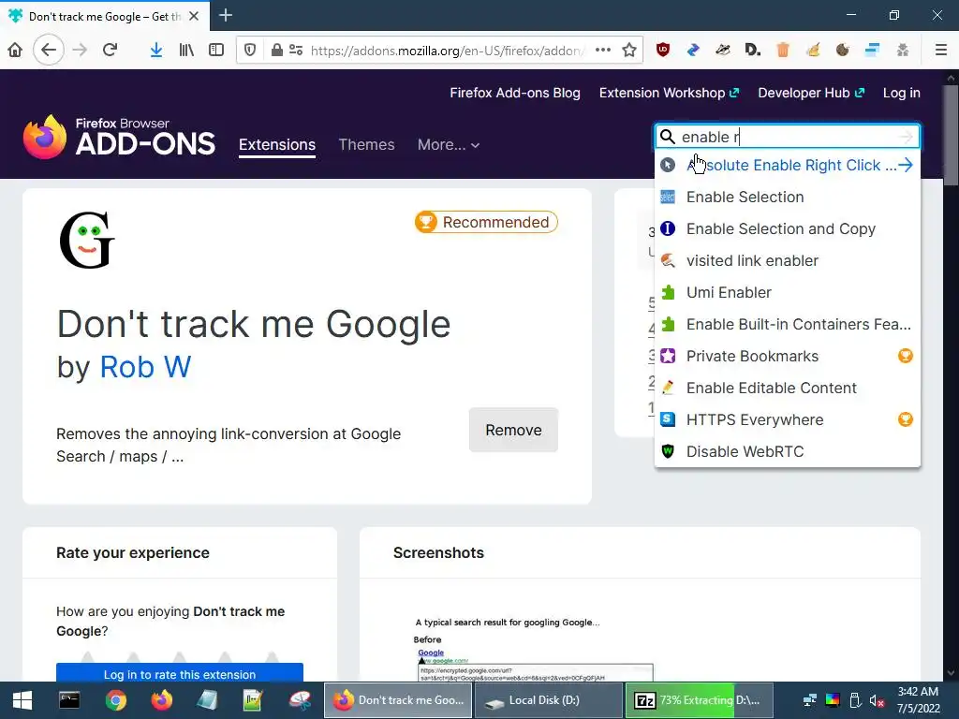Click the forward navigation arrow

tap(80, 51)
